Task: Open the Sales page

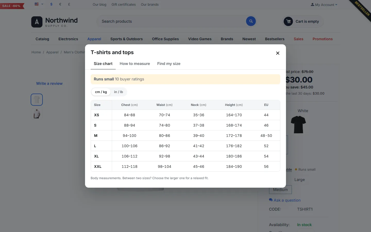Action: tap(299, 39)
